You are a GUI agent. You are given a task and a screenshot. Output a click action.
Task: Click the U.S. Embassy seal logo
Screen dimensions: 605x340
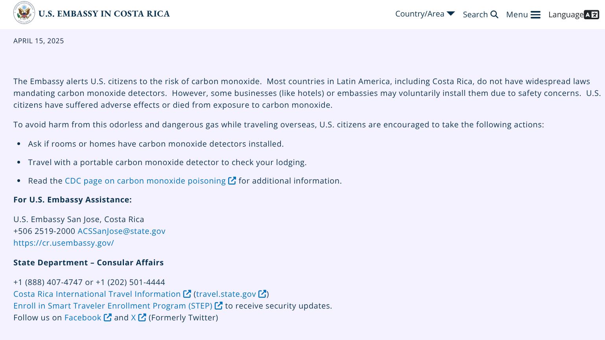click(24, 13)
